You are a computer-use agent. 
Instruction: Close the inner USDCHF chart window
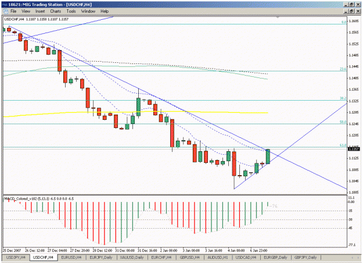(358, 11)
